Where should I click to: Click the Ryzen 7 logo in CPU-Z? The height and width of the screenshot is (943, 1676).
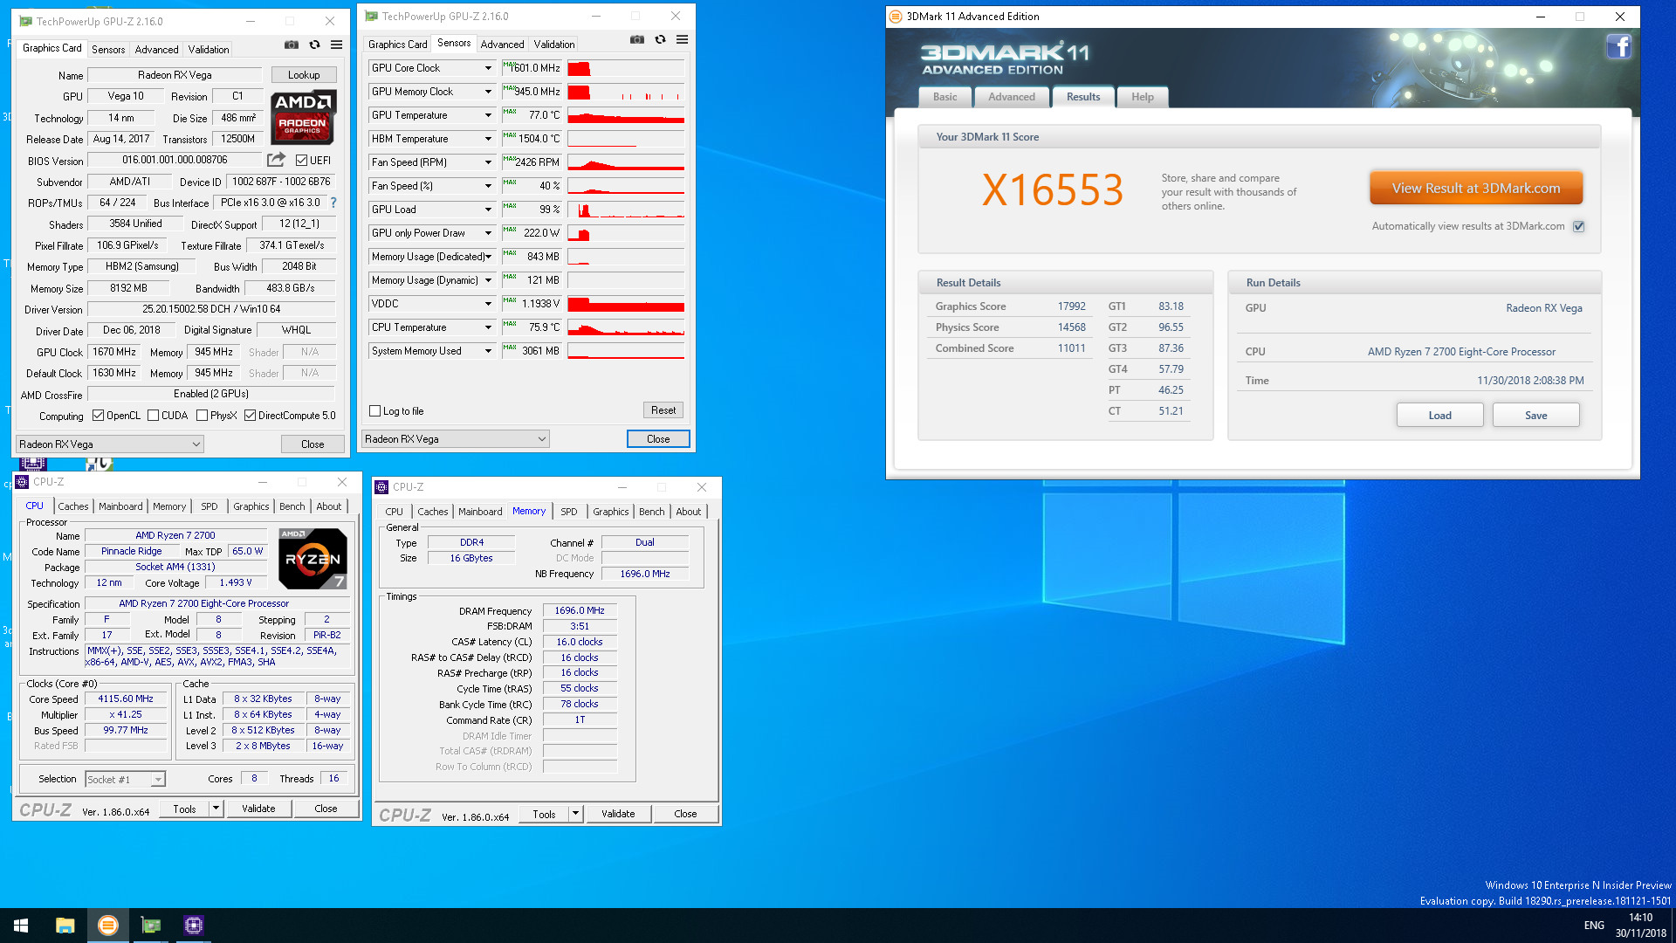(x=313, y=558)
